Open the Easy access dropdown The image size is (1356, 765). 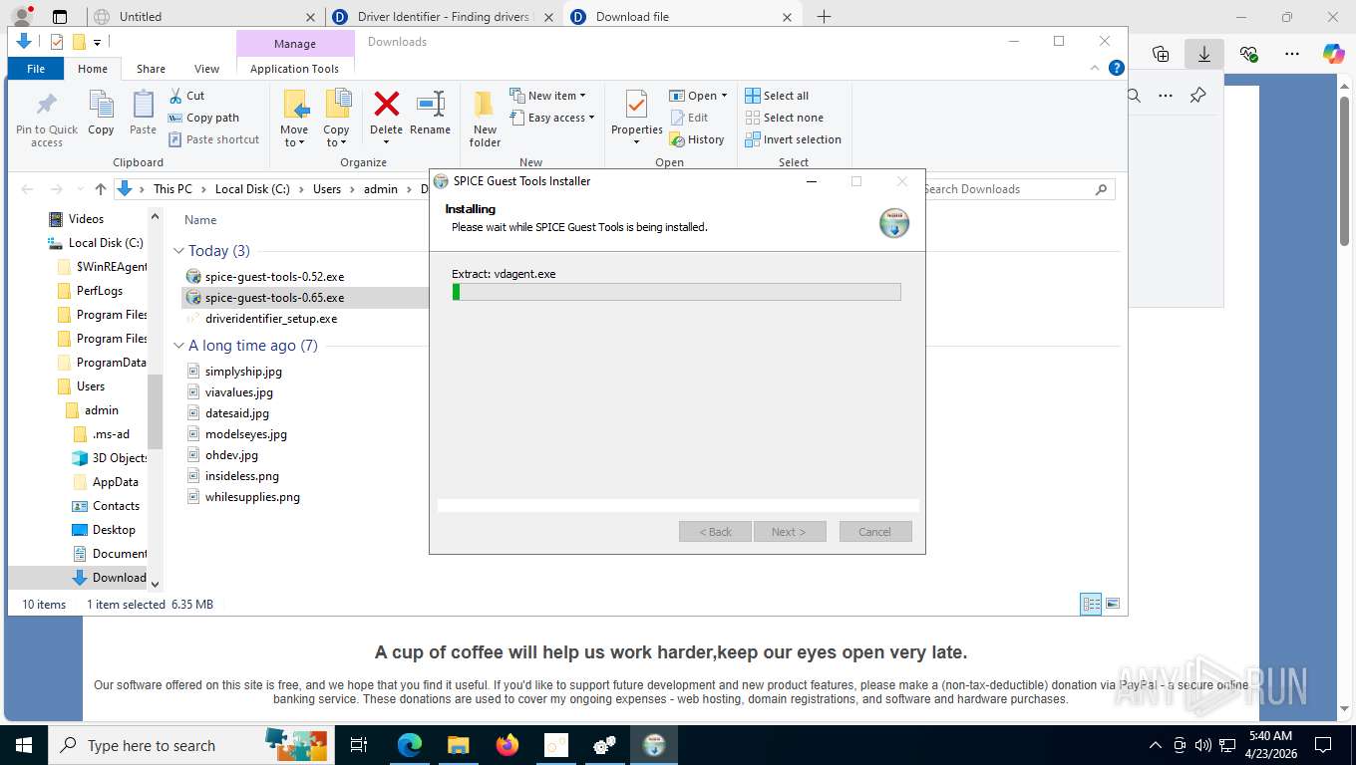click(551, 118)
